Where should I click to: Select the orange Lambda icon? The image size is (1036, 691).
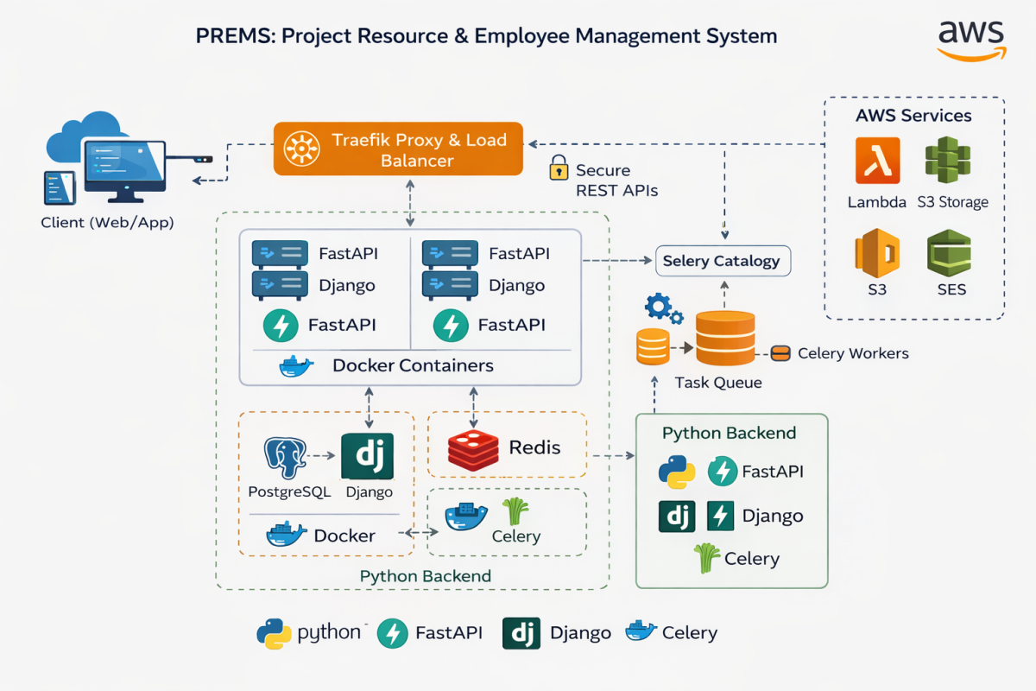coord(877,161)
